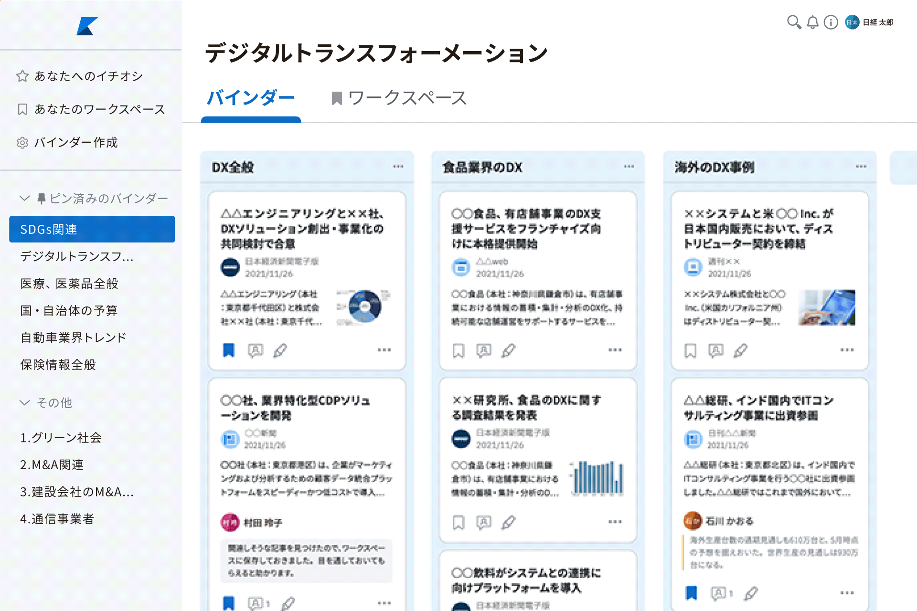Open バインダー作成 gear item
The height and width of the screenshot is (611, 917).
[x=67, y=142]
